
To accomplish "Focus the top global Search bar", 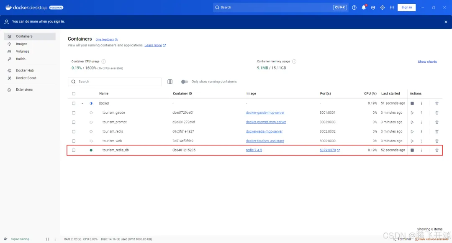I will [280, 8].
